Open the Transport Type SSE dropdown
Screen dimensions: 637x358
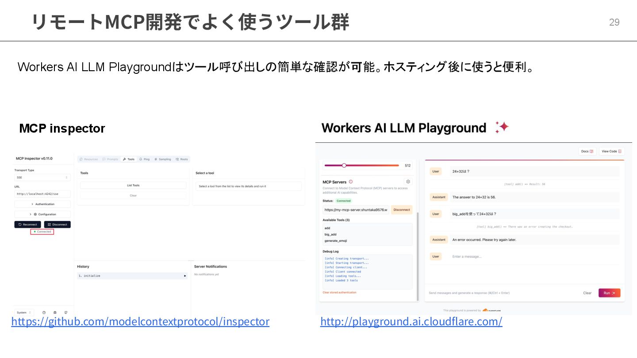point(42,178)
